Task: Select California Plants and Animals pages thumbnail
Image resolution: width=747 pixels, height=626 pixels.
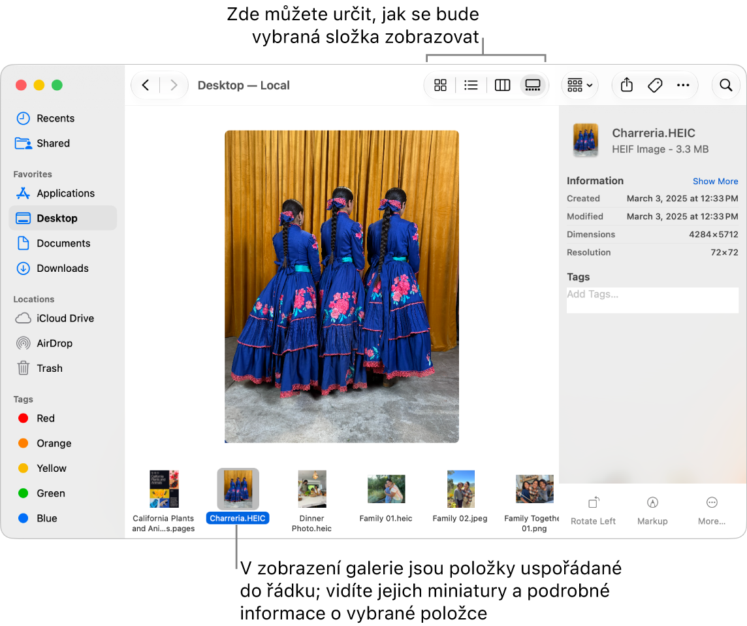Action: click(x=164, y=489)
